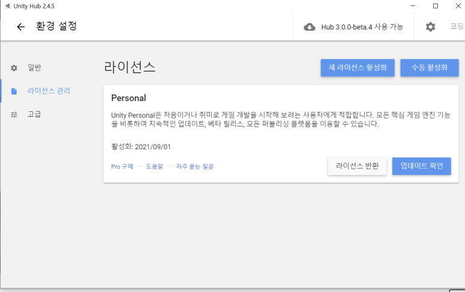This screenshot has width=465, height=292.
Task: Open the Pro 구매 link
Action: click(122, 167)
